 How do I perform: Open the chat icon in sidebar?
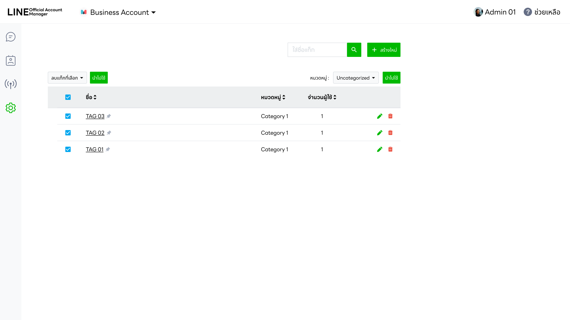click(11, 37)
